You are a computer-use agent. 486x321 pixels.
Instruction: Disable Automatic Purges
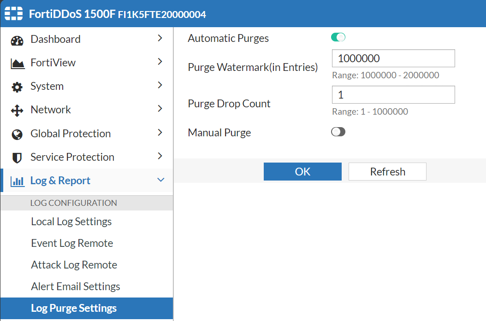(338, 38)
